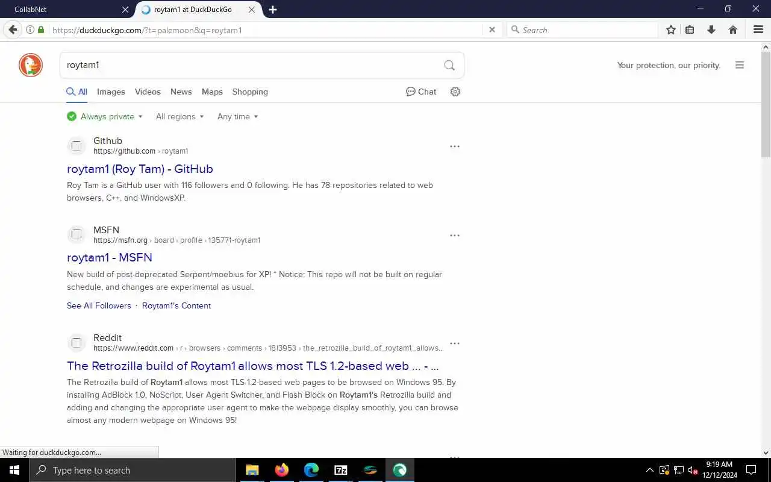Close the roytam1 at DuckDuckGo tab
Image resolution: width=771 pixels, height=482 pixels.
[252, 10]
